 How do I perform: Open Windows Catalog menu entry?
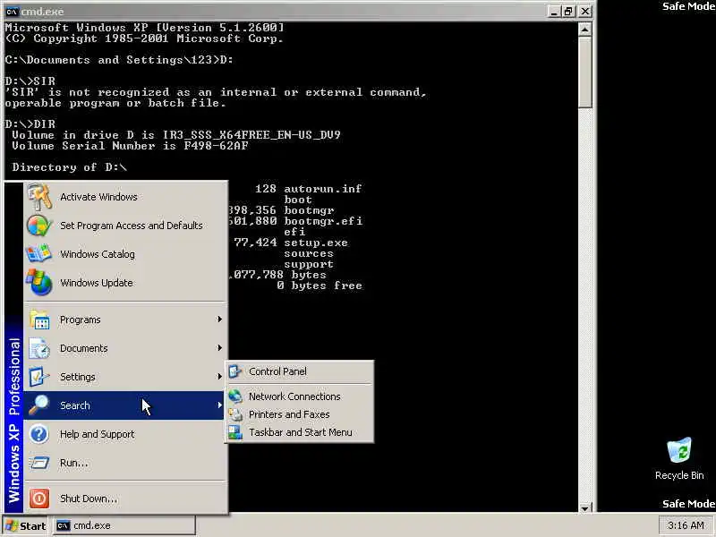coord(125,254)
